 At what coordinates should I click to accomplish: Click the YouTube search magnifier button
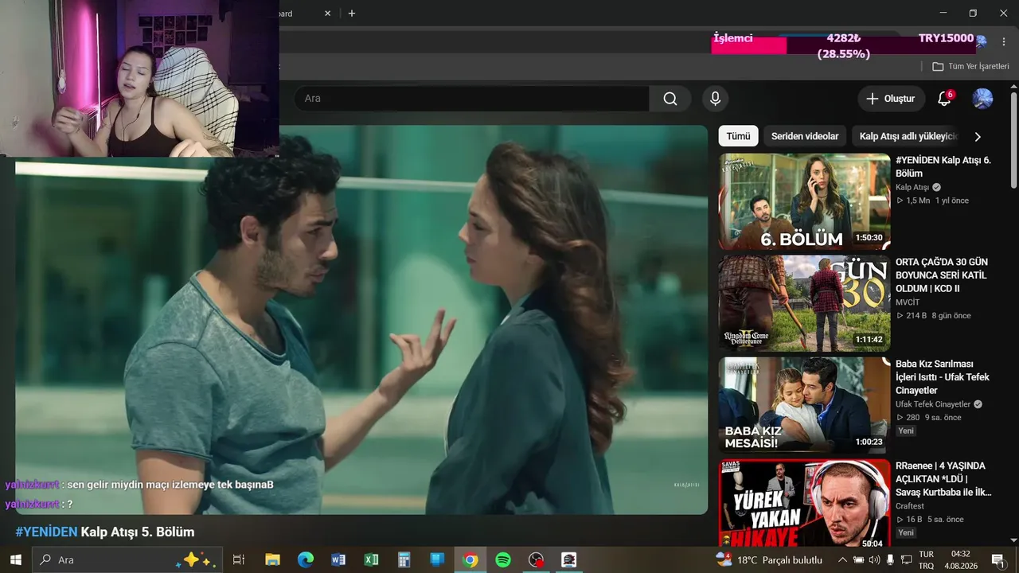tap(670, 99)
